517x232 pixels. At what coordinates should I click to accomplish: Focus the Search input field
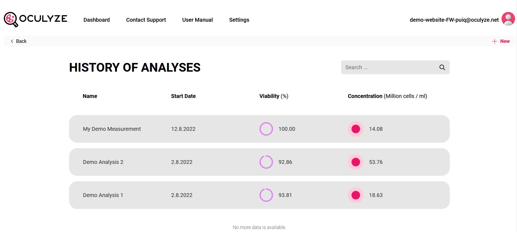pos(395,67)
